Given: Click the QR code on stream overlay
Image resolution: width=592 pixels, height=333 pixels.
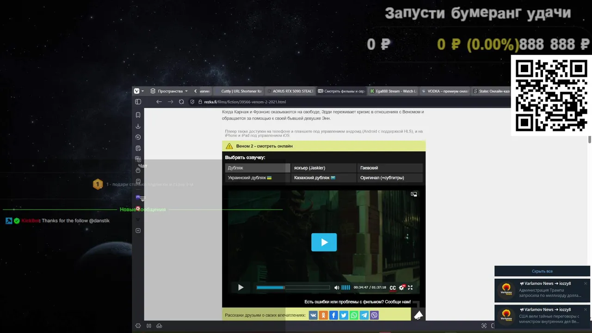Looking at the screenshot, I should pyautogui.click(x=551, y=95).
